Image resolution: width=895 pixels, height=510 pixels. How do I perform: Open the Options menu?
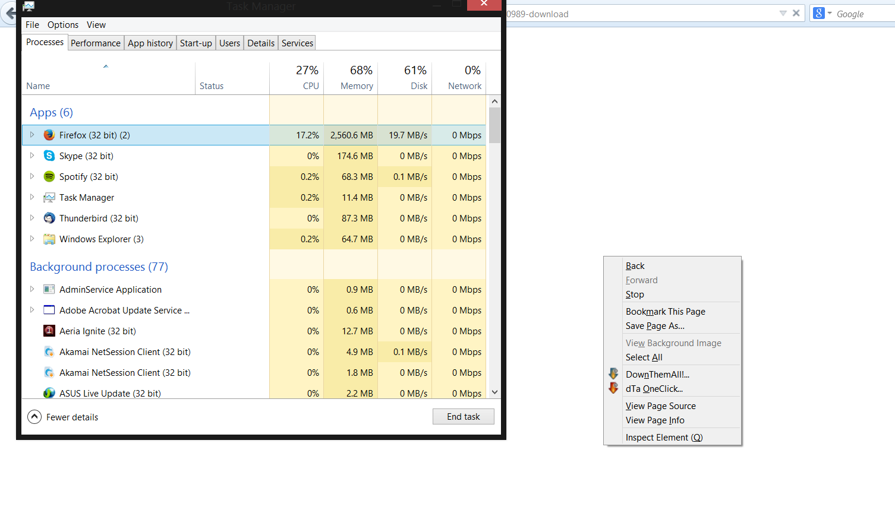tap(63, 25)
